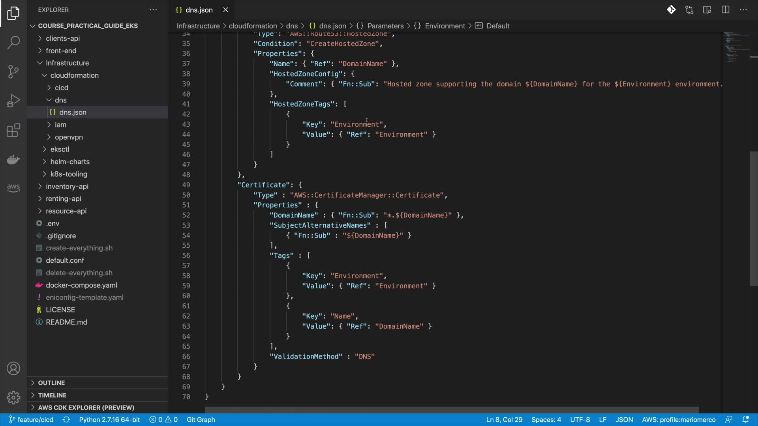
Task: Click the Split Editor Right icon
Action: click(725, 10)
